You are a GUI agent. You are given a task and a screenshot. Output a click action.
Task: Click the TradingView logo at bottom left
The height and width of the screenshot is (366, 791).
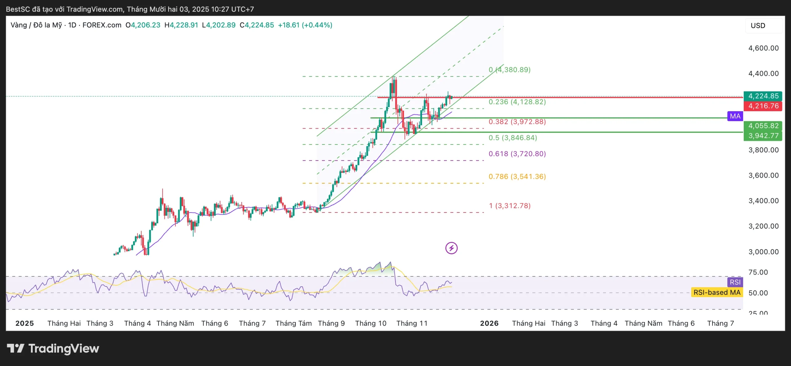point(53,349)
